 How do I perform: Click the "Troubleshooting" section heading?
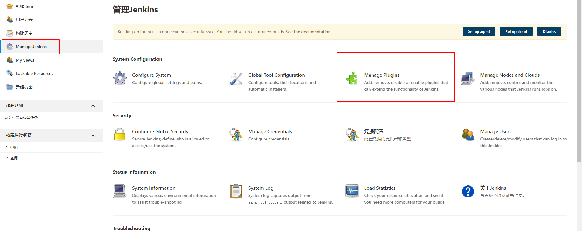[132, 228]
